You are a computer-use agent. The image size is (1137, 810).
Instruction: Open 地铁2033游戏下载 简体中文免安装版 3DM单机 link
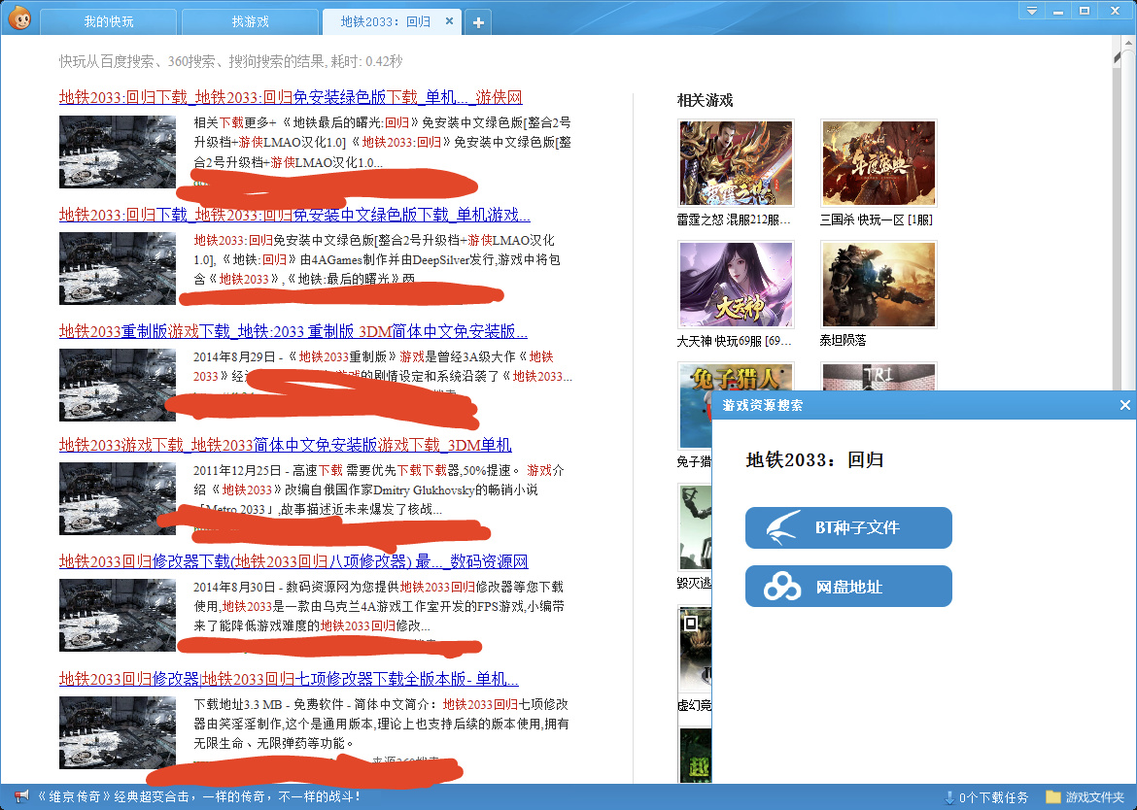(x=285, y=445)
